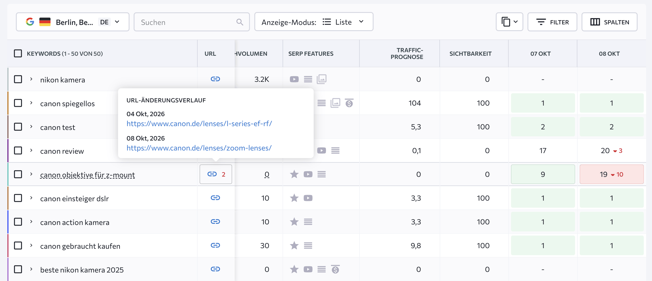This screenshot has width=652, height=281.
Task: Open the Anzeige-Modus Liste dropdown
Action: (314, 22)
